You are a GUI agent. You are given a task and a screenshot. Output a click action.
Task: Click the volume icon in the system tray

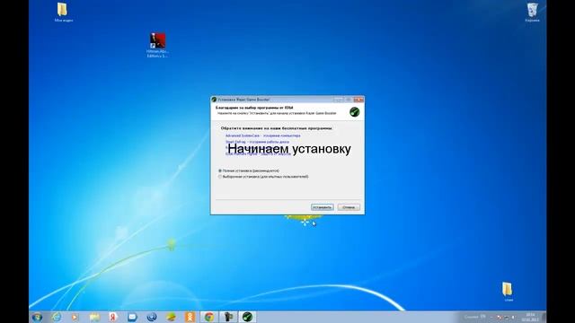coord(514,317)
